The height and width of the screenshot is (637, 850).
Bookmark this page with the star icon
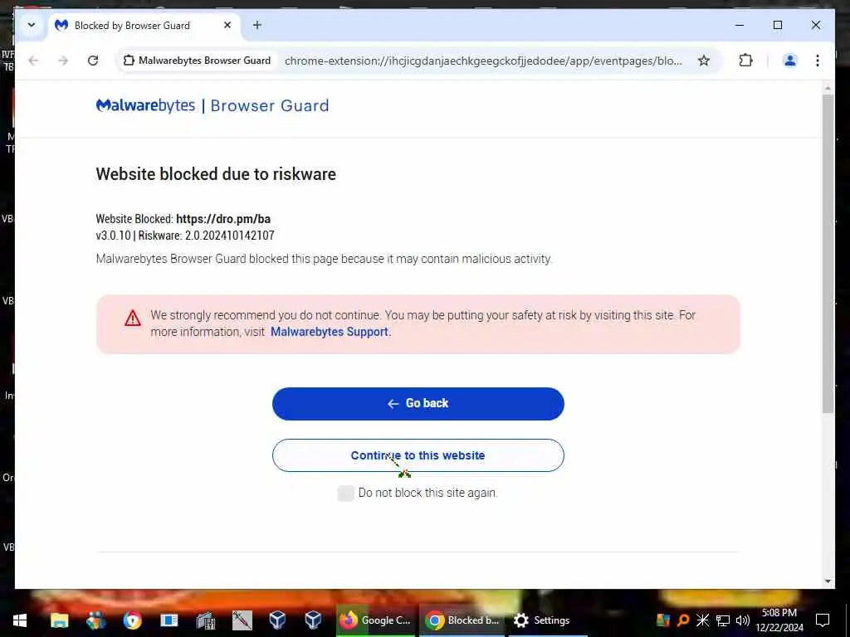pos(704,60)
